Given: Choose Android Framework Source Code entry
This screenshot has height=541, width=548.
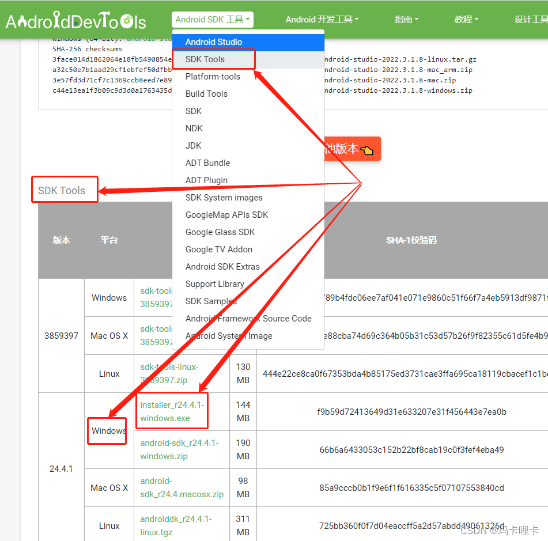Looking at the screenshot, I should tap(248, 319).
